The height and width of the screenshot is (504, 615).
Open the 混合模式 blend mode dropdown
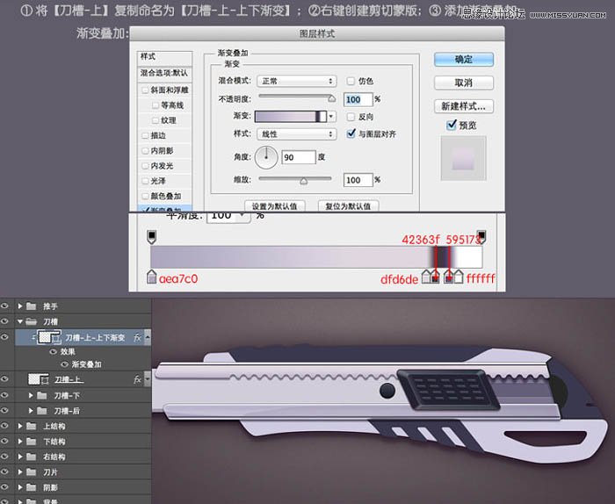pyautogui.click(x=297, y=81)
